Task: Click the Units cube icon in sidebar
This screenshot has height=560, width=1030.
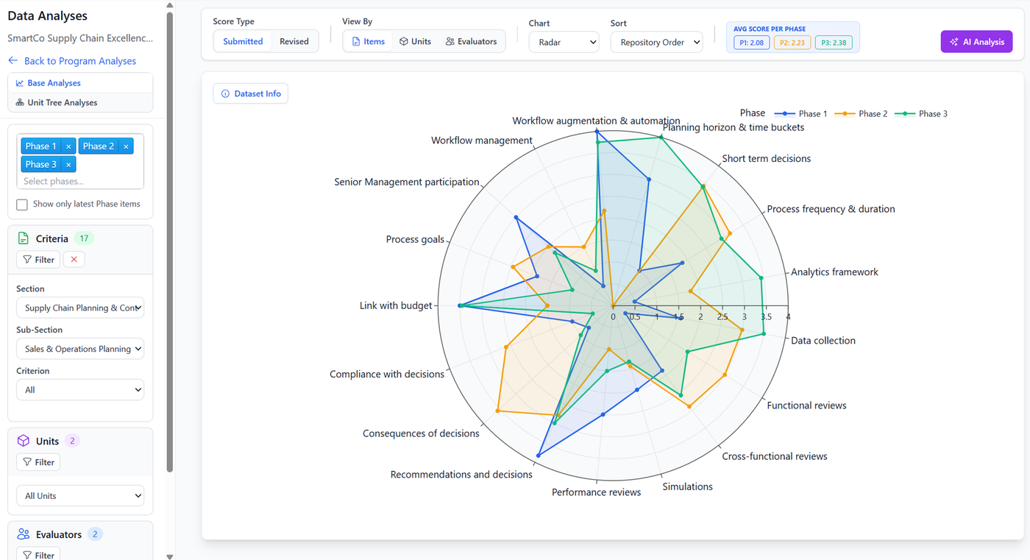Action: point(24,441)
